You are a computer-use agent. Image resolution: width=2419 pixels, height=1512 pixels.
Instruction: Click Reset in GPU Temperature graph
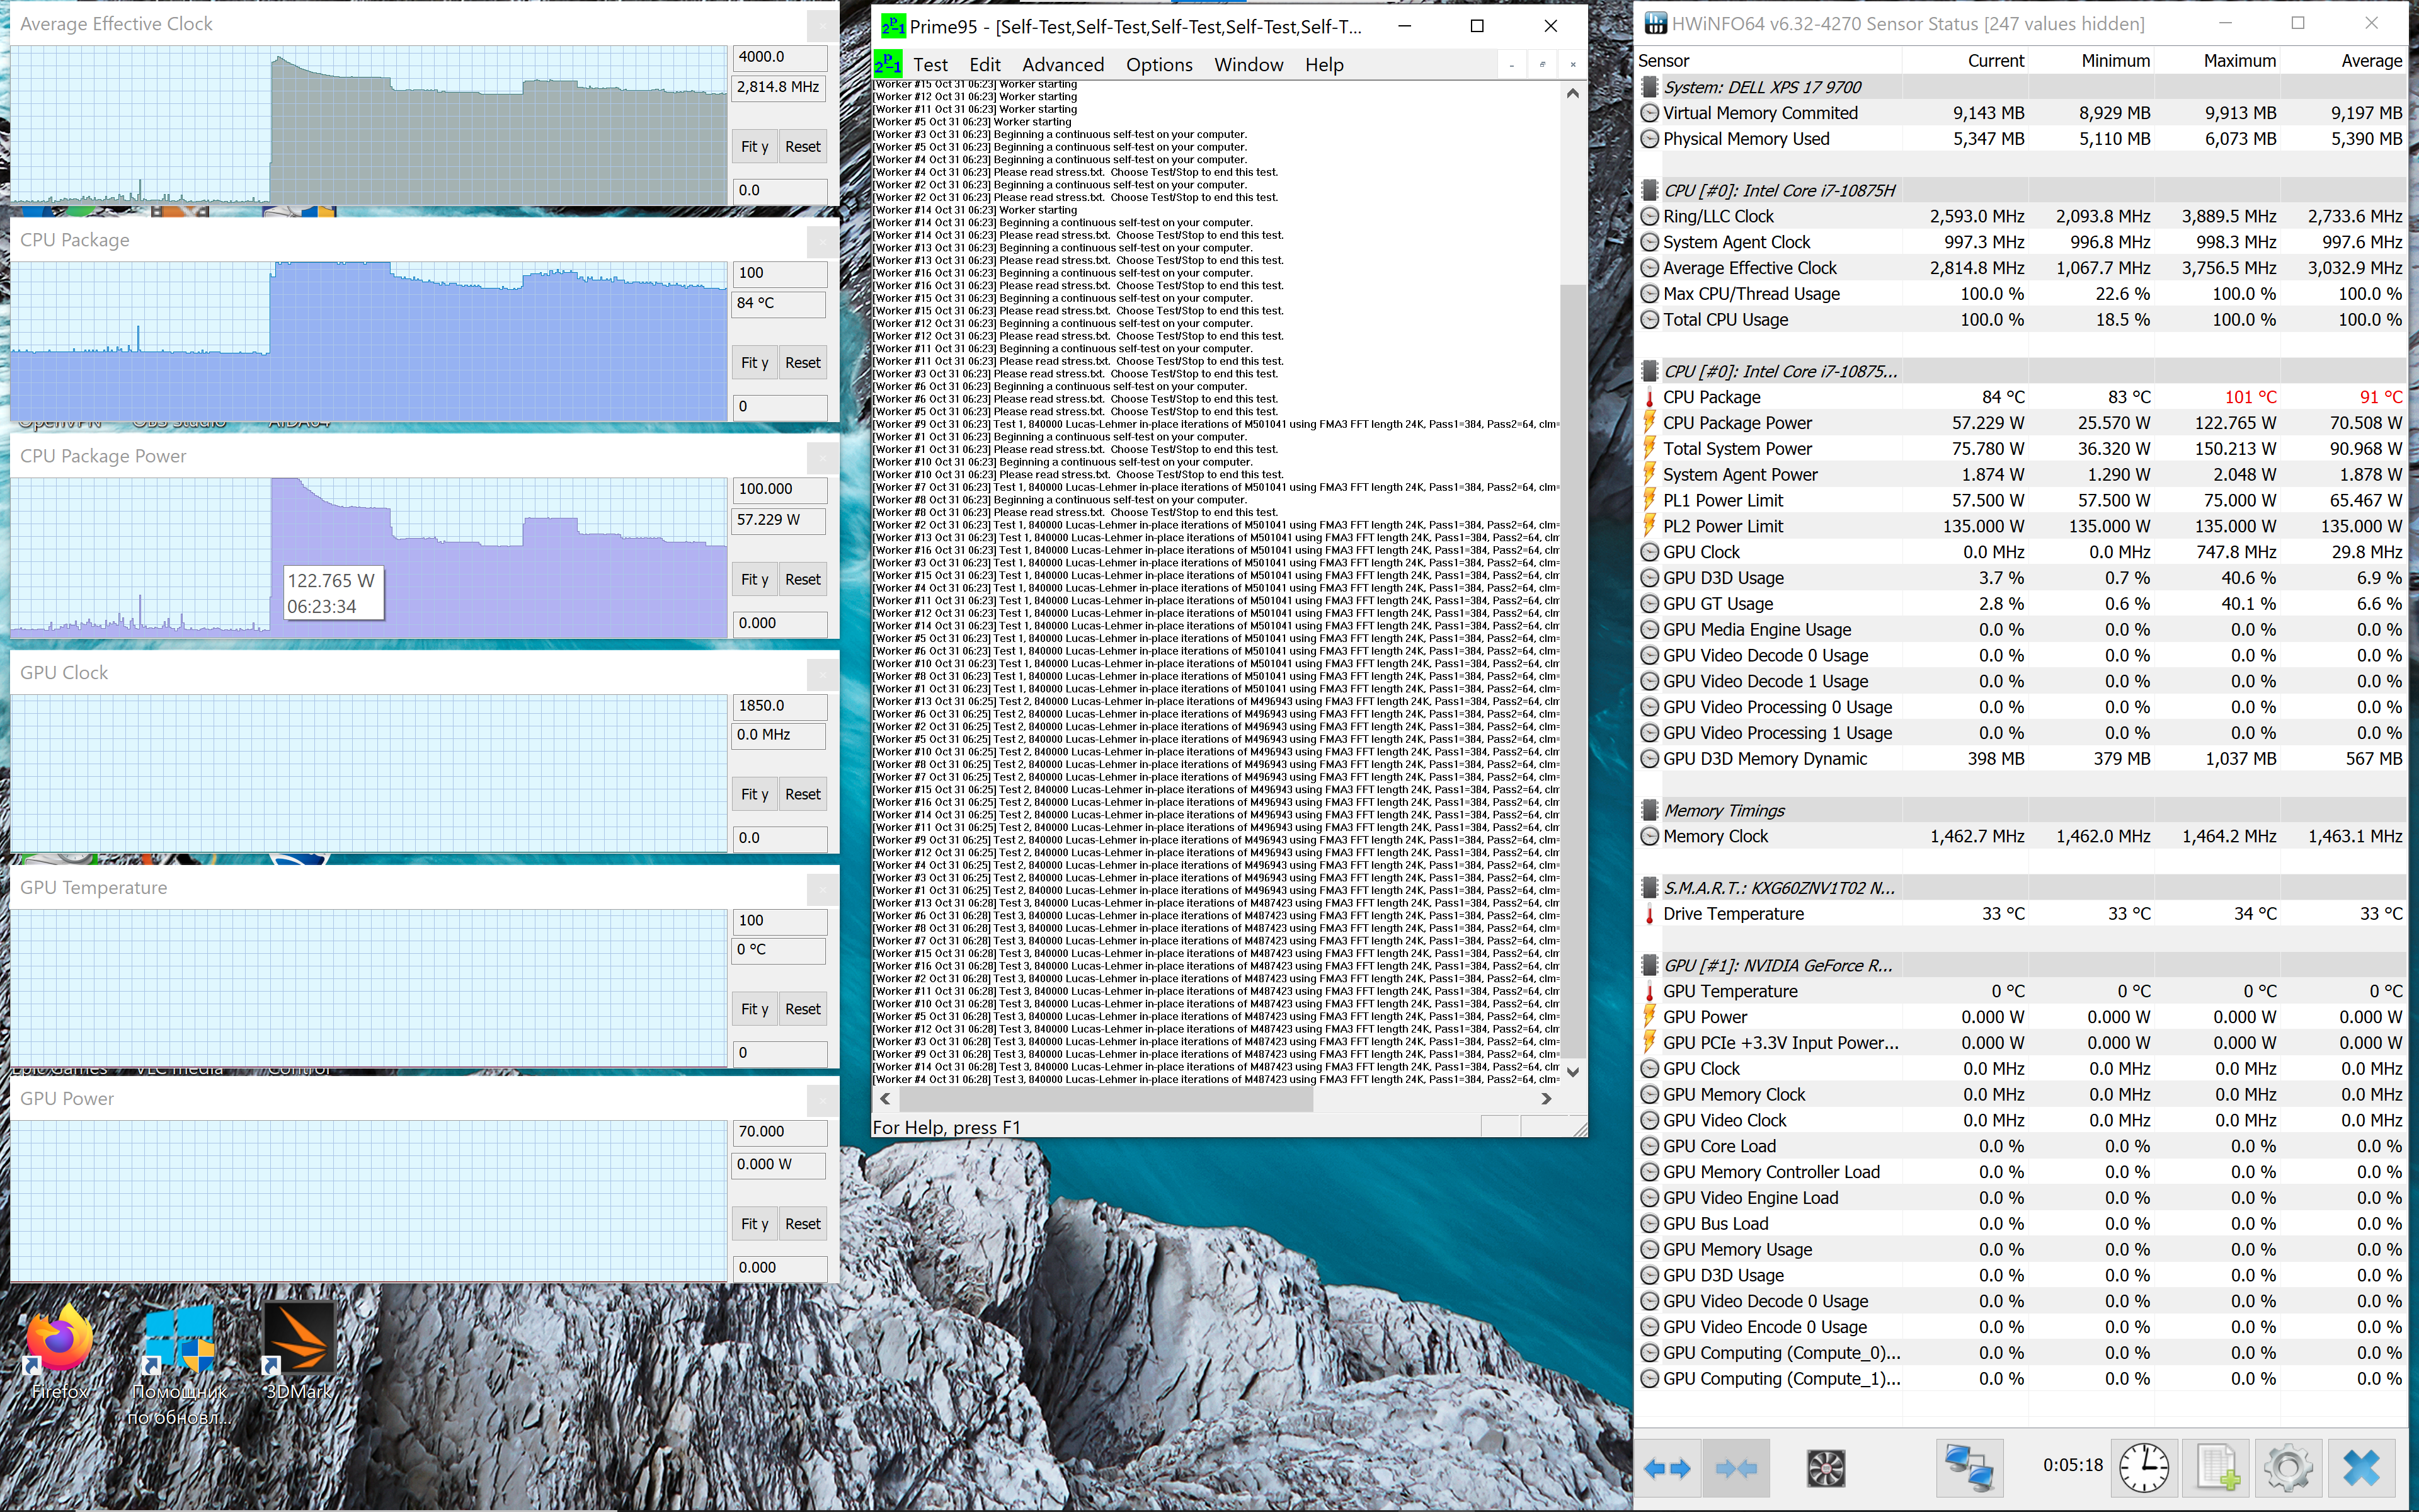point(803,1010)
